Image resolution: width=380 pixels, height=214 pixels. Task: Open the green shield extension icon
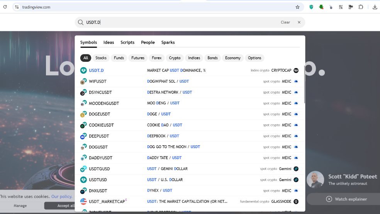(x=311, y=7)
